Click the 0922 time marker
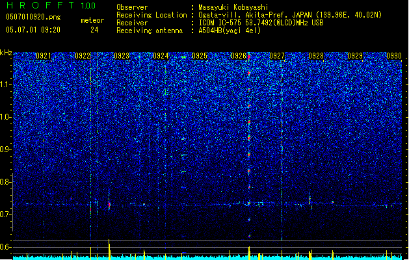409x260 pixels. click(x=83, y=56)
